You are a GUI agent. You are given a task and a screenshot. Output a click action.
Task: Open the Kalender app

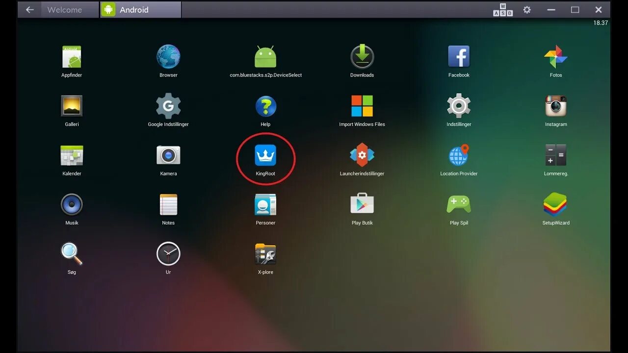click(72, 155)
